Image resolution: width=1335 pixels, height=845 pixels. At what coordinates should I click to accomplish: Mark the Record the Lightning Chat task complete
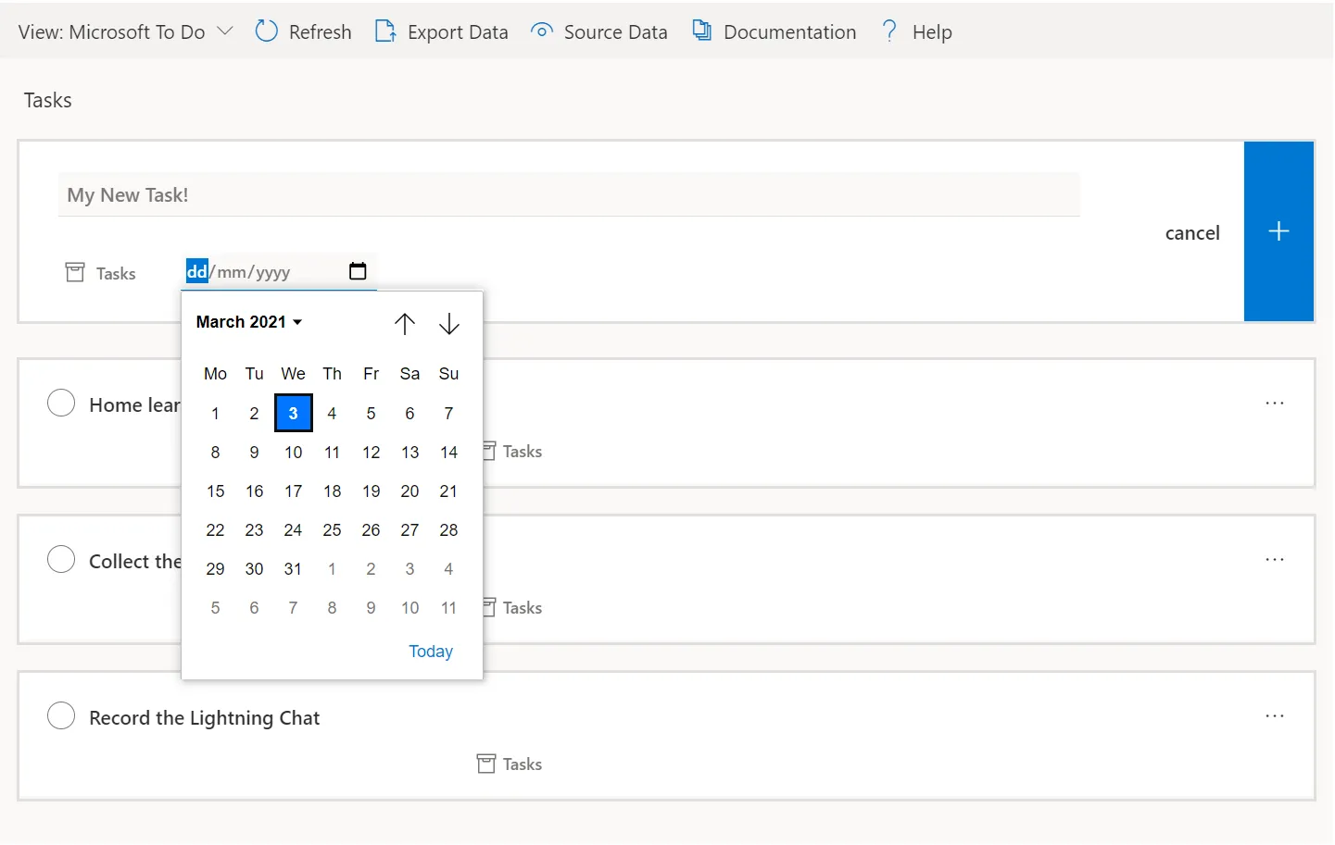click(x=61, y=715)
